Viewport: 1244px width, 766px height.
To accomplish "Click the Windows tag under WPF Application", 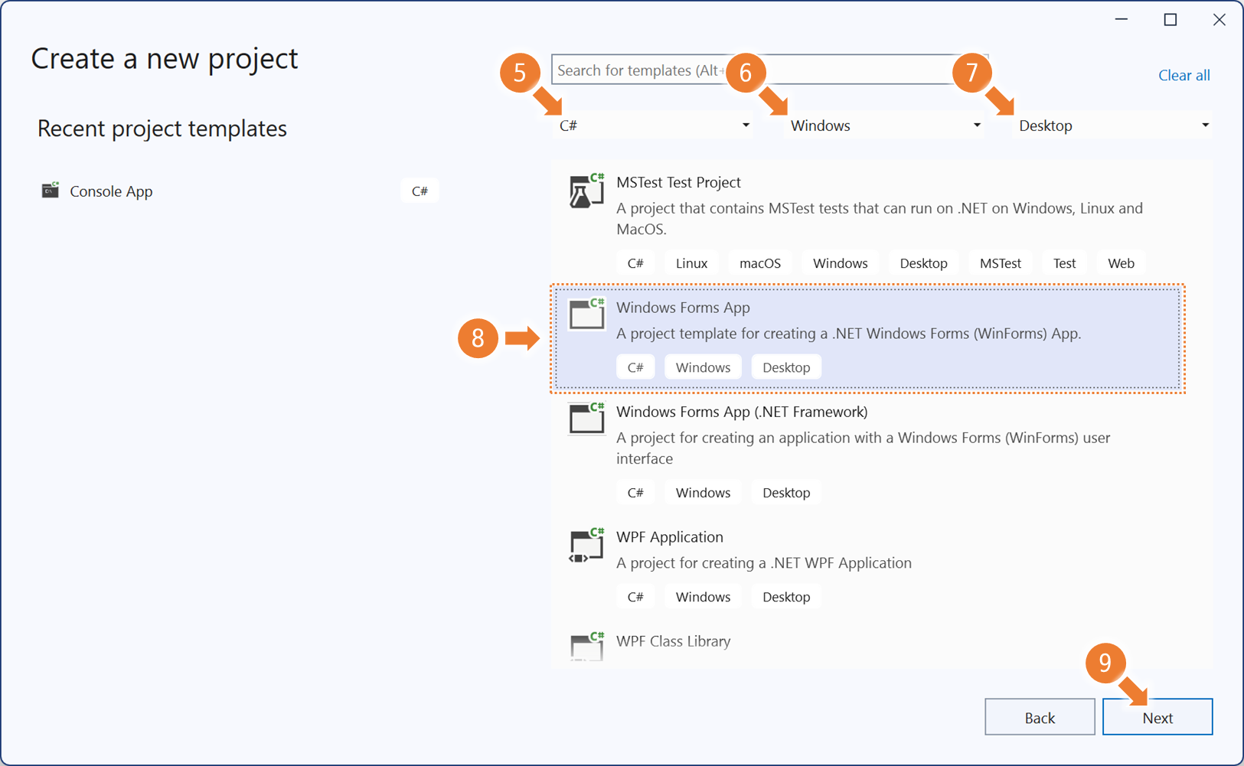I will point(703,597).
